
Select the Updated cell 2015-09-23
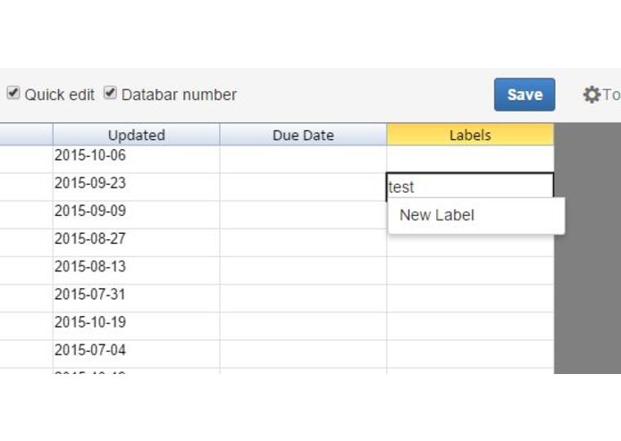136,187
